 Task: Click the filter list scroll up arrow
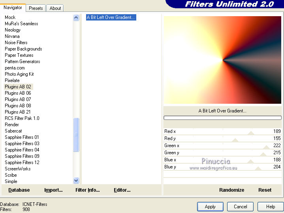click(76, 18)
